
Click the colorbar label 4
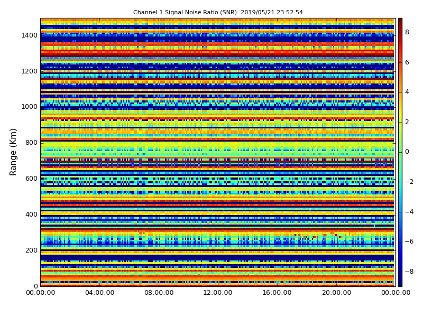[x=407, y=92]
